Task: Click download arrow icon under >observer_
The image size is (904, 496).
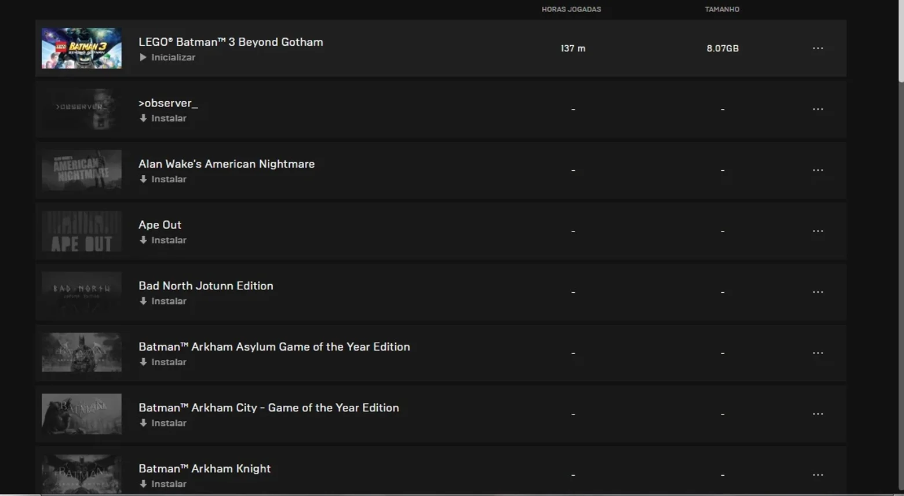Action: tap(143, 118)
